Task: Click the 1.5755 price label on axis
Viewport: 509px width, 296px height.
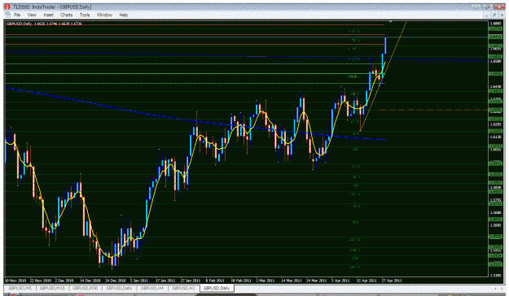Action: click(495, 200)
